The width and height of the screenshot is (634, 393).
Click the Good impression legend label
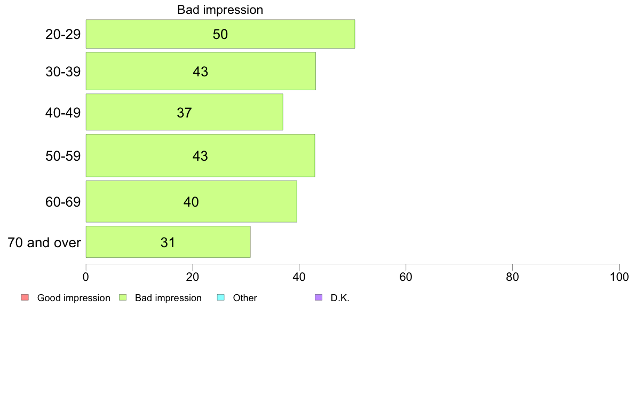coord(74,298)
